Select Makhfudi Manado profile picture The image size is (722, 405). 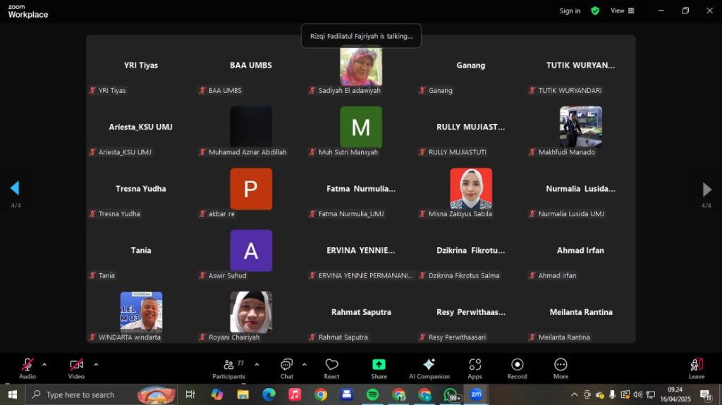point(581,127)
